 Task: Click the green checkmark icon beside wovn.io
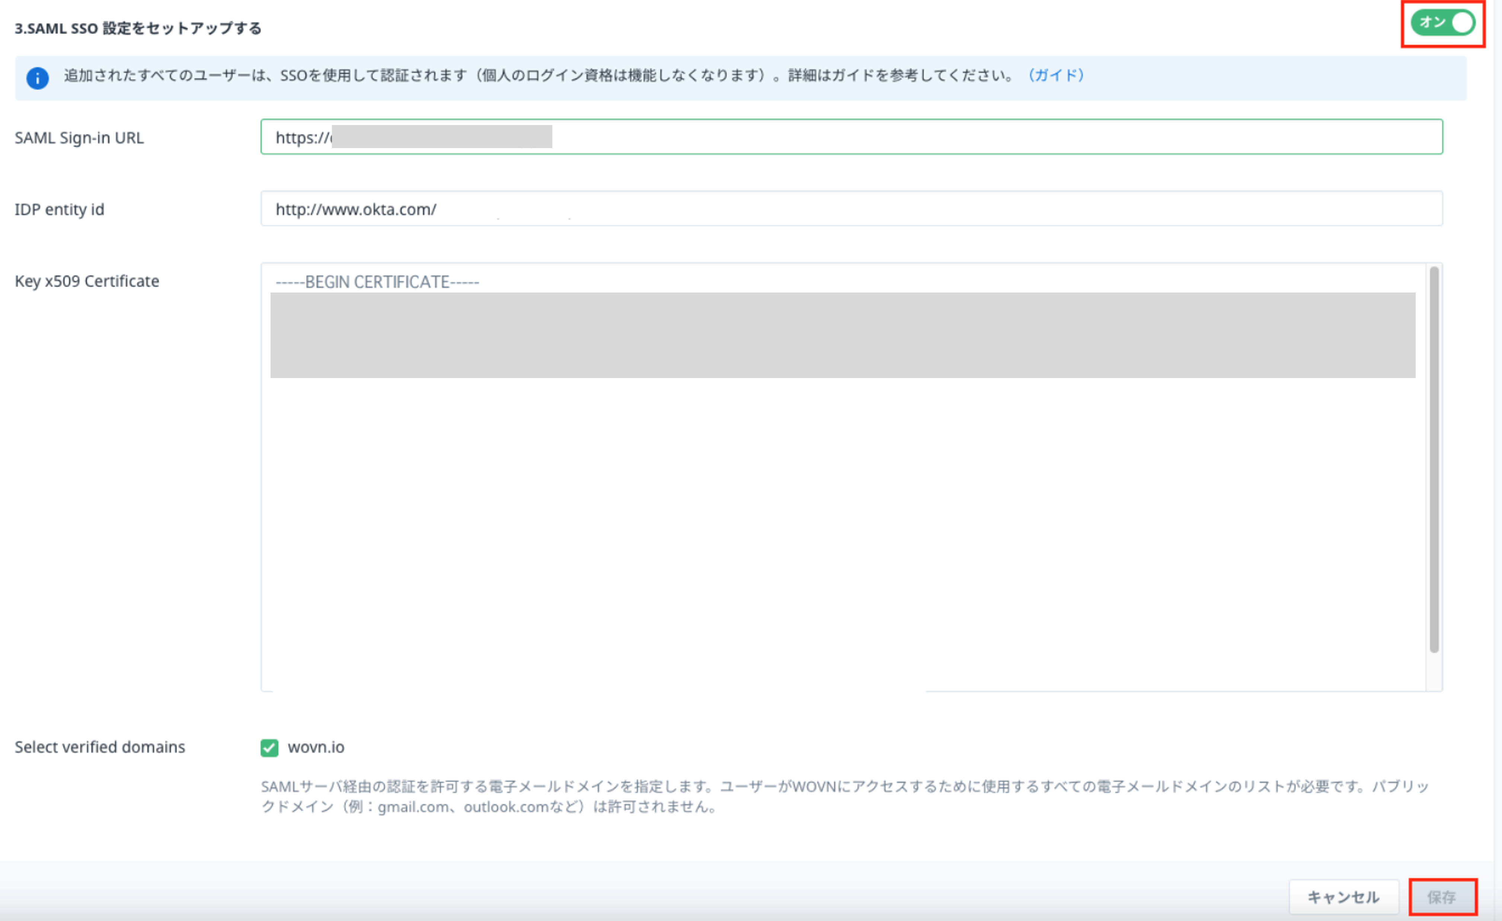270,748
